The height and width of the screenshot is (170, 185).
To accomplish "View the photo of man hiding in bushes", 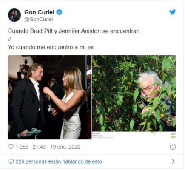I will point(134,93).
